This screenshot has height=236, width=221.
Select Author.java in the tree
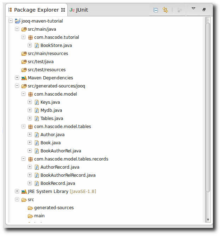click(52, 134)
